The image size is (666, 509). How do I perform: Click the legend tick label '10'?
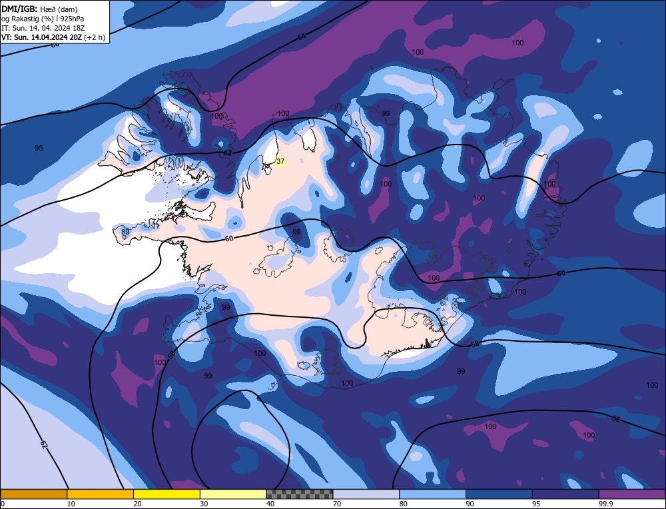(x=71, y=504)
